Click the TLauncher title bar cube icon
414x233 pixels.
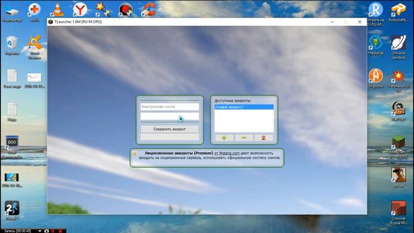coord(50,21)
